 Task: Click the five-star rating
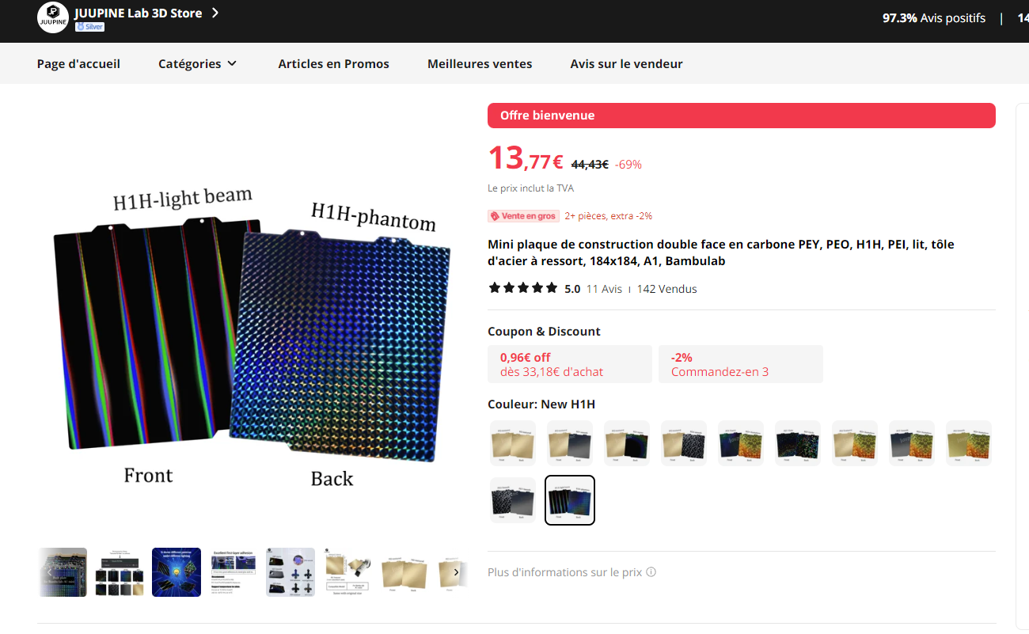point(523,288)
